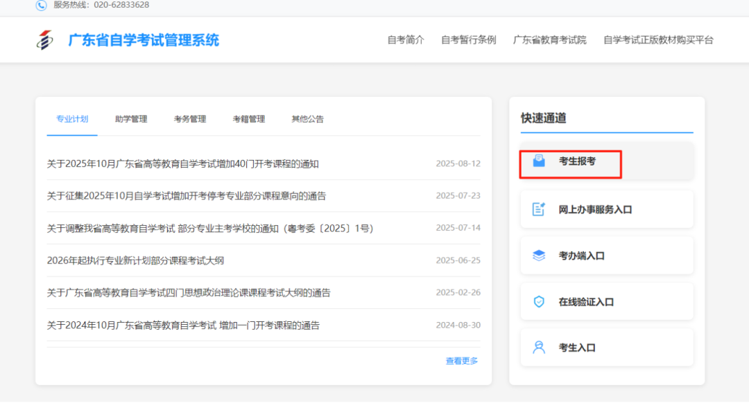Screen dimensions: 749x403
Task: Select the 在线验证入口 shield verification icon
Action: click(540, 301)
